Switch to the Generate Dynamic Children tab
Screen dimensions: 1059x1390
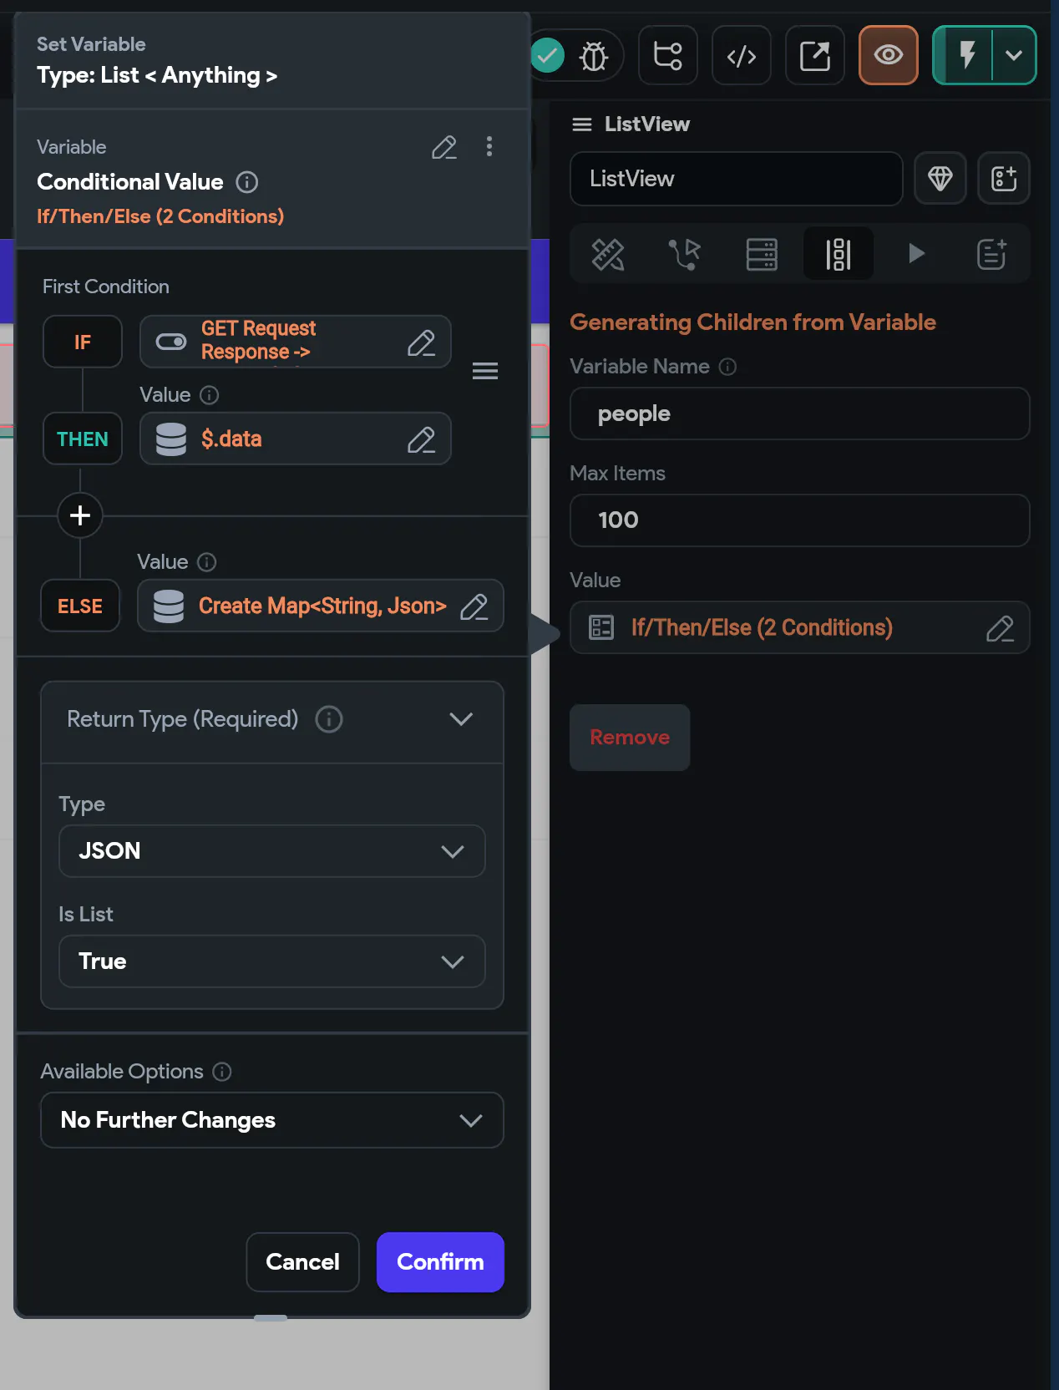(x=838, y=254)
